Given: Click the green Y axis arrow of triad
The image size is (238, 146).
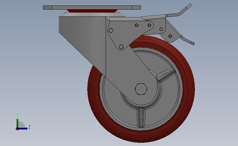Looking at the screenshot, I should (18, 123).
